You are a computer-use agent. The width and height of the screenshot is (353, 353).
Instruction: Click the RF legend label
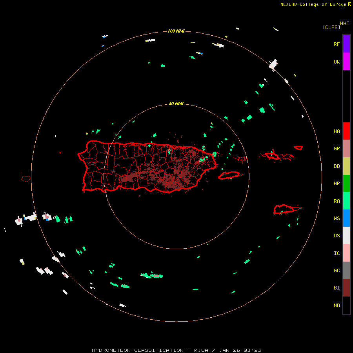coord(337,44)
